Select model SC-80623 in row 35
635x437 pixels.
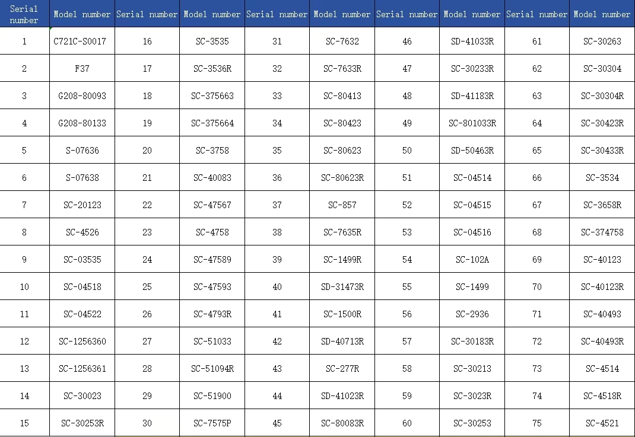pos(342,150)
